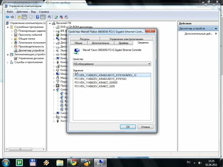Show hidden tray icons arrow
Viewport: 223px width, 167px height.
pyautogui.click(x=194, y=163)
